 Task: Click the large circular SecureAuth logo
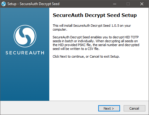tap(25, 36)
